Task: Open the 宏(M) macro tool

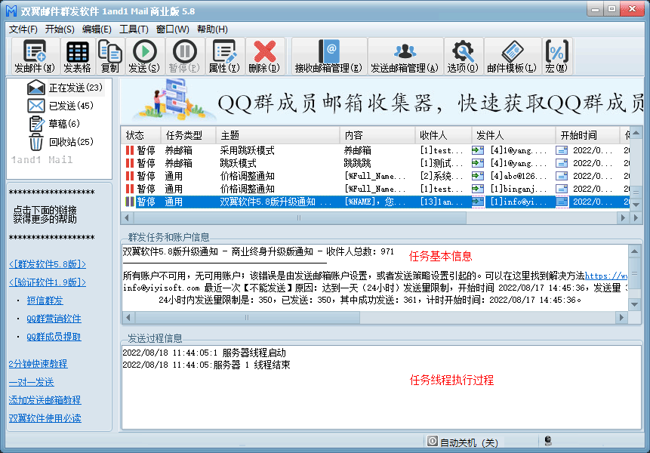Action: tap(556, 57)
